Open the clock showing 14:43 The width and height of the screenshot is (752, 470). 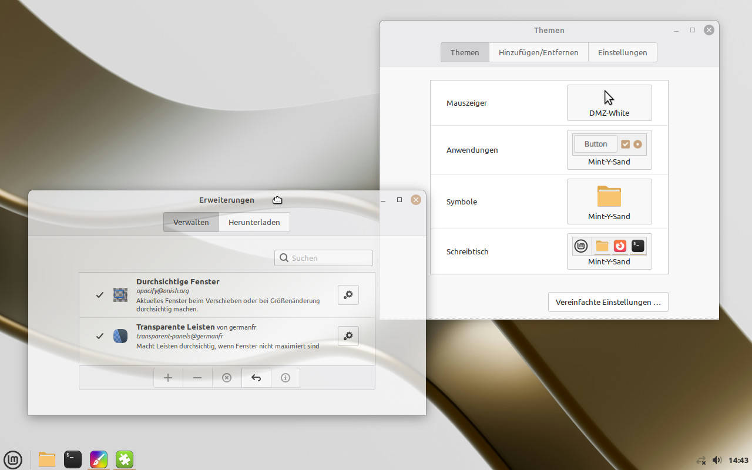point(738,460)
